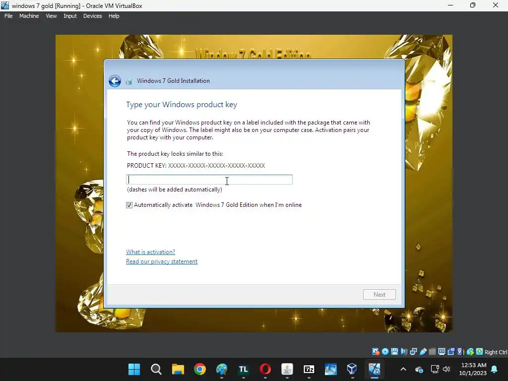This screenshot has width=508, height=381.
Task: Open the audio indicator in VirtualBox status bar
Action: click(404, 352)
